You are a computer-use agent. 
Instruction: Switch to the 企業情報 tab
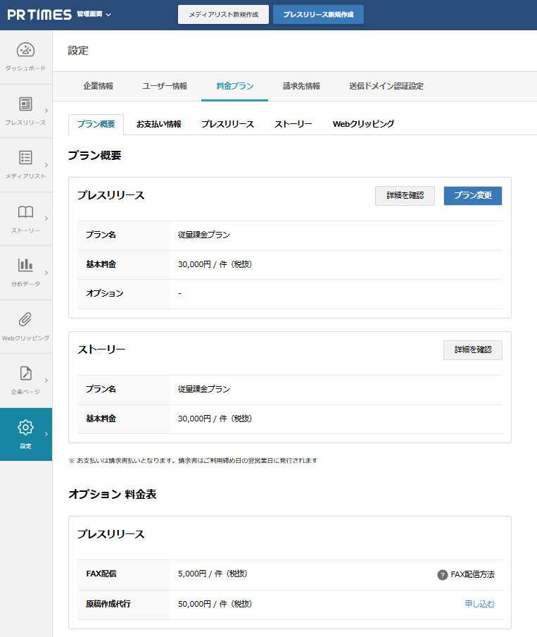pos(98,86)
